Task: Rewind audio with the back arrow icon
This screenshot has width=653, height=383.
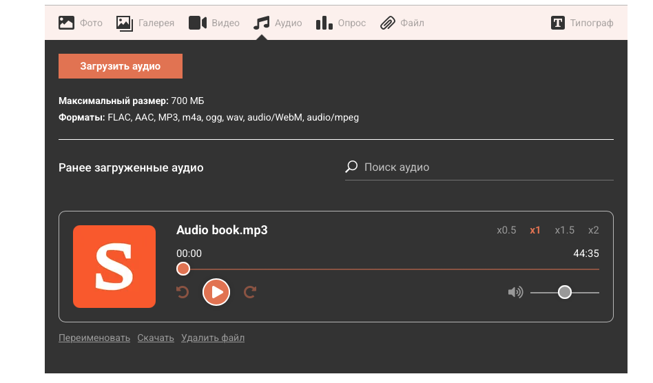Action: click(x=183, y=292)
